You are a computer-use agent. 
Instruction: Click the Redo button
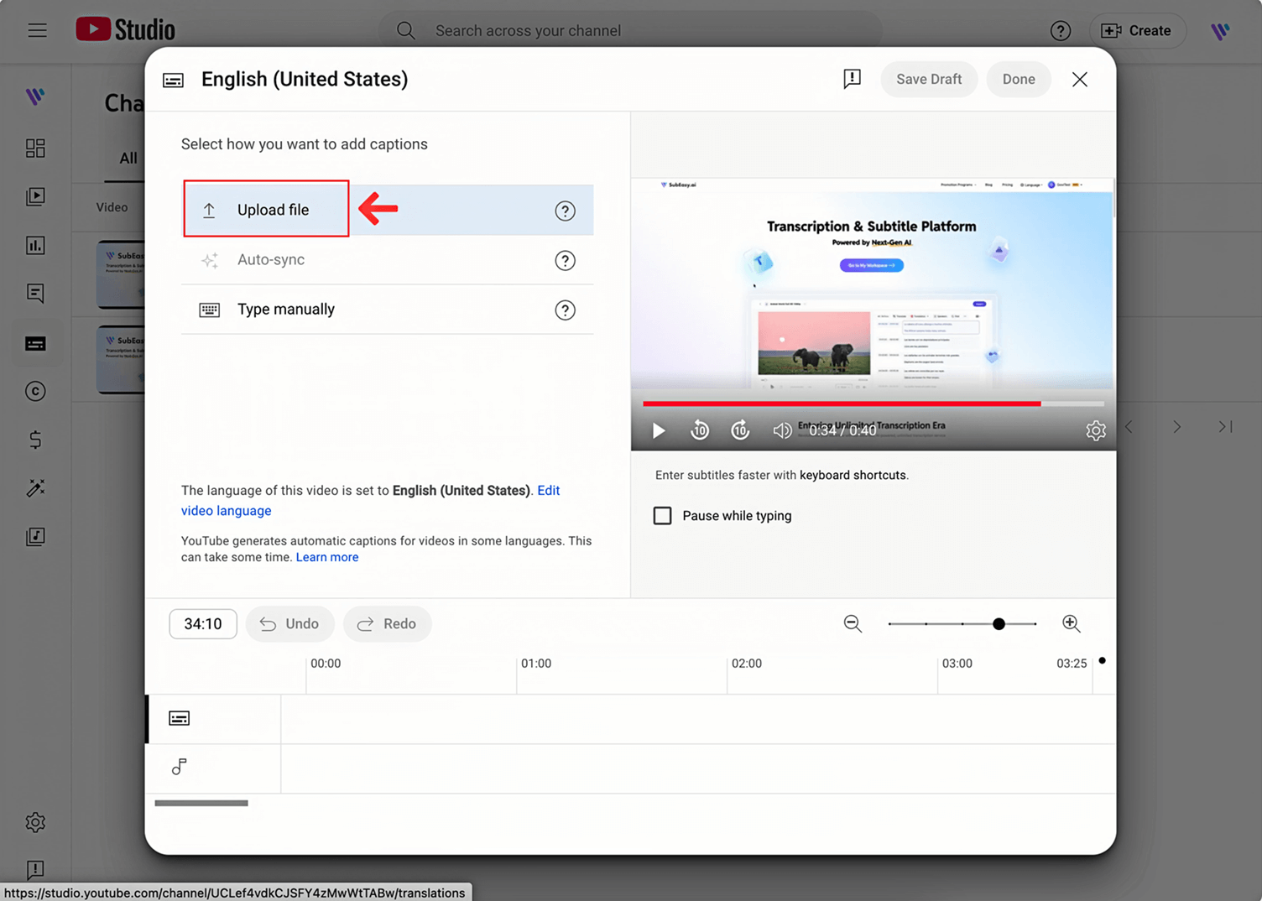click(x=387, y=623)
